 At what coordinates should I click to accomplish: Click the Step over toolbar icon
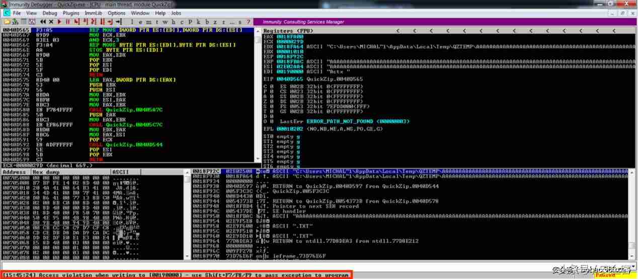coord(85,22)
